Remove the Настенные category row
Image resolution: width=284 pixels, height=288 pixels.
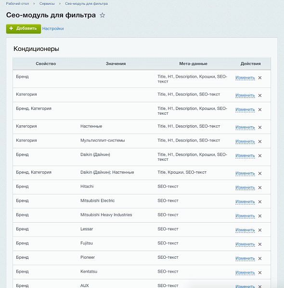[x=259, y=127]
